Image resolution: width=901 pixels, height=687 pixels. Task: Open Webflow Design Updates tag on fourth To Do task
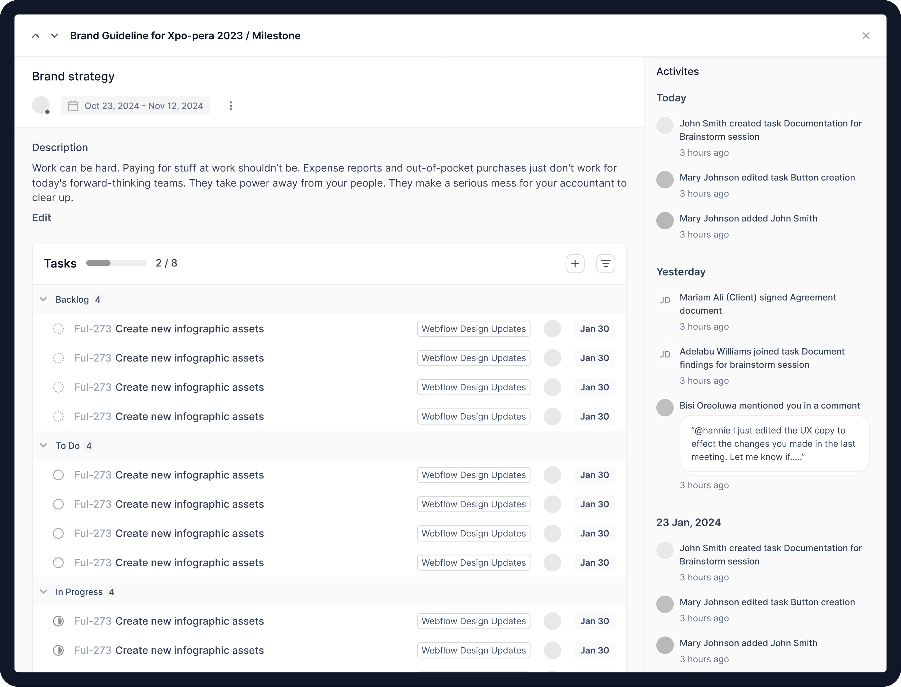474,563
